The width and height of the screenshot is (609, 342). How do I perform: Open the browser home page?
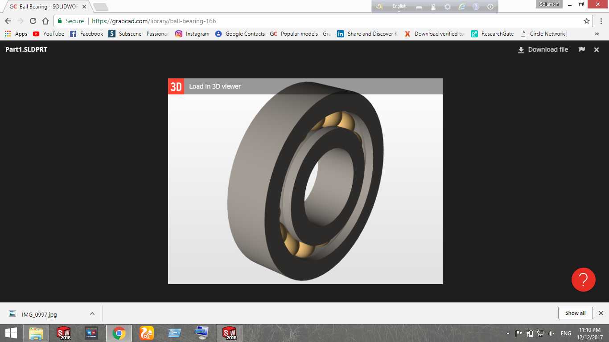pos(45,21)
